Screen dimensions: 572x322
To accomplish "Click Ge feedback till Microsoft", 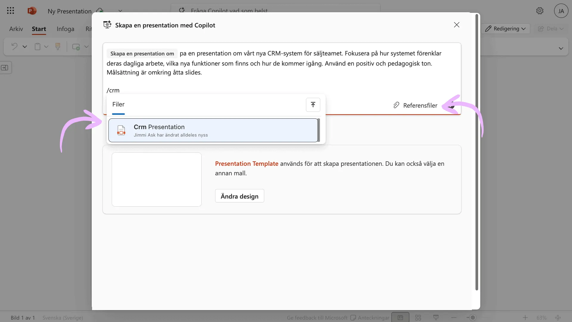I will point(317,318).
